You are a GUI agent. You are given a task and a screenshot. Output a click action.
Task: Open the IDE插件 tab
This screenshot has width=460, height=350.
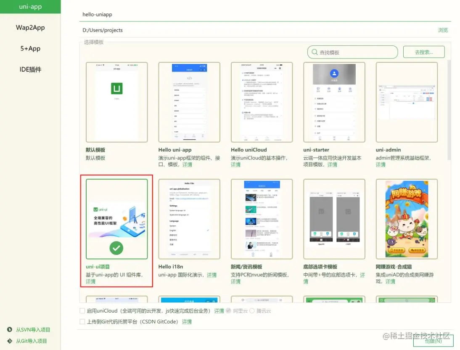pos(30,69)
